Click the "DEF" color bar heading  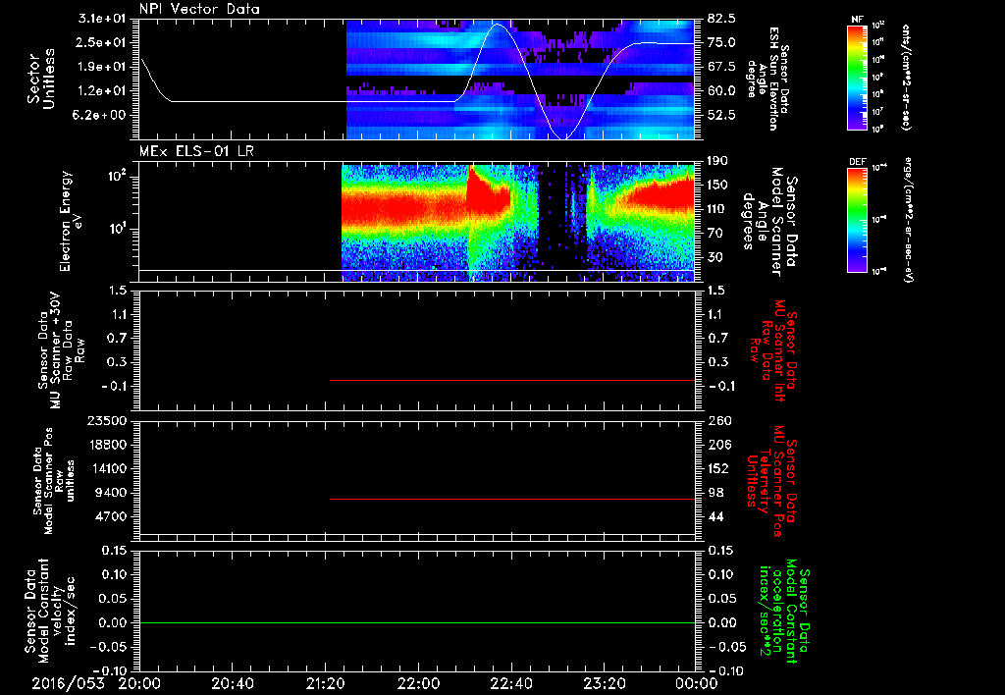[x=858, y=162]
